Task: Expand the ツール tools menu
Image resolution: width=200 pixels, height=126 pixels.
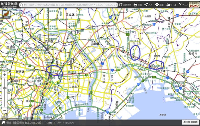Action: pos(171,4)
